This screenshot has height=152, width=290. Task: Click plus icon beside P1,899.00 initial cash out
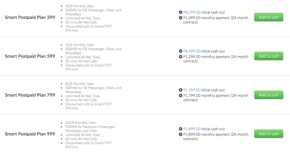point(181,129)
